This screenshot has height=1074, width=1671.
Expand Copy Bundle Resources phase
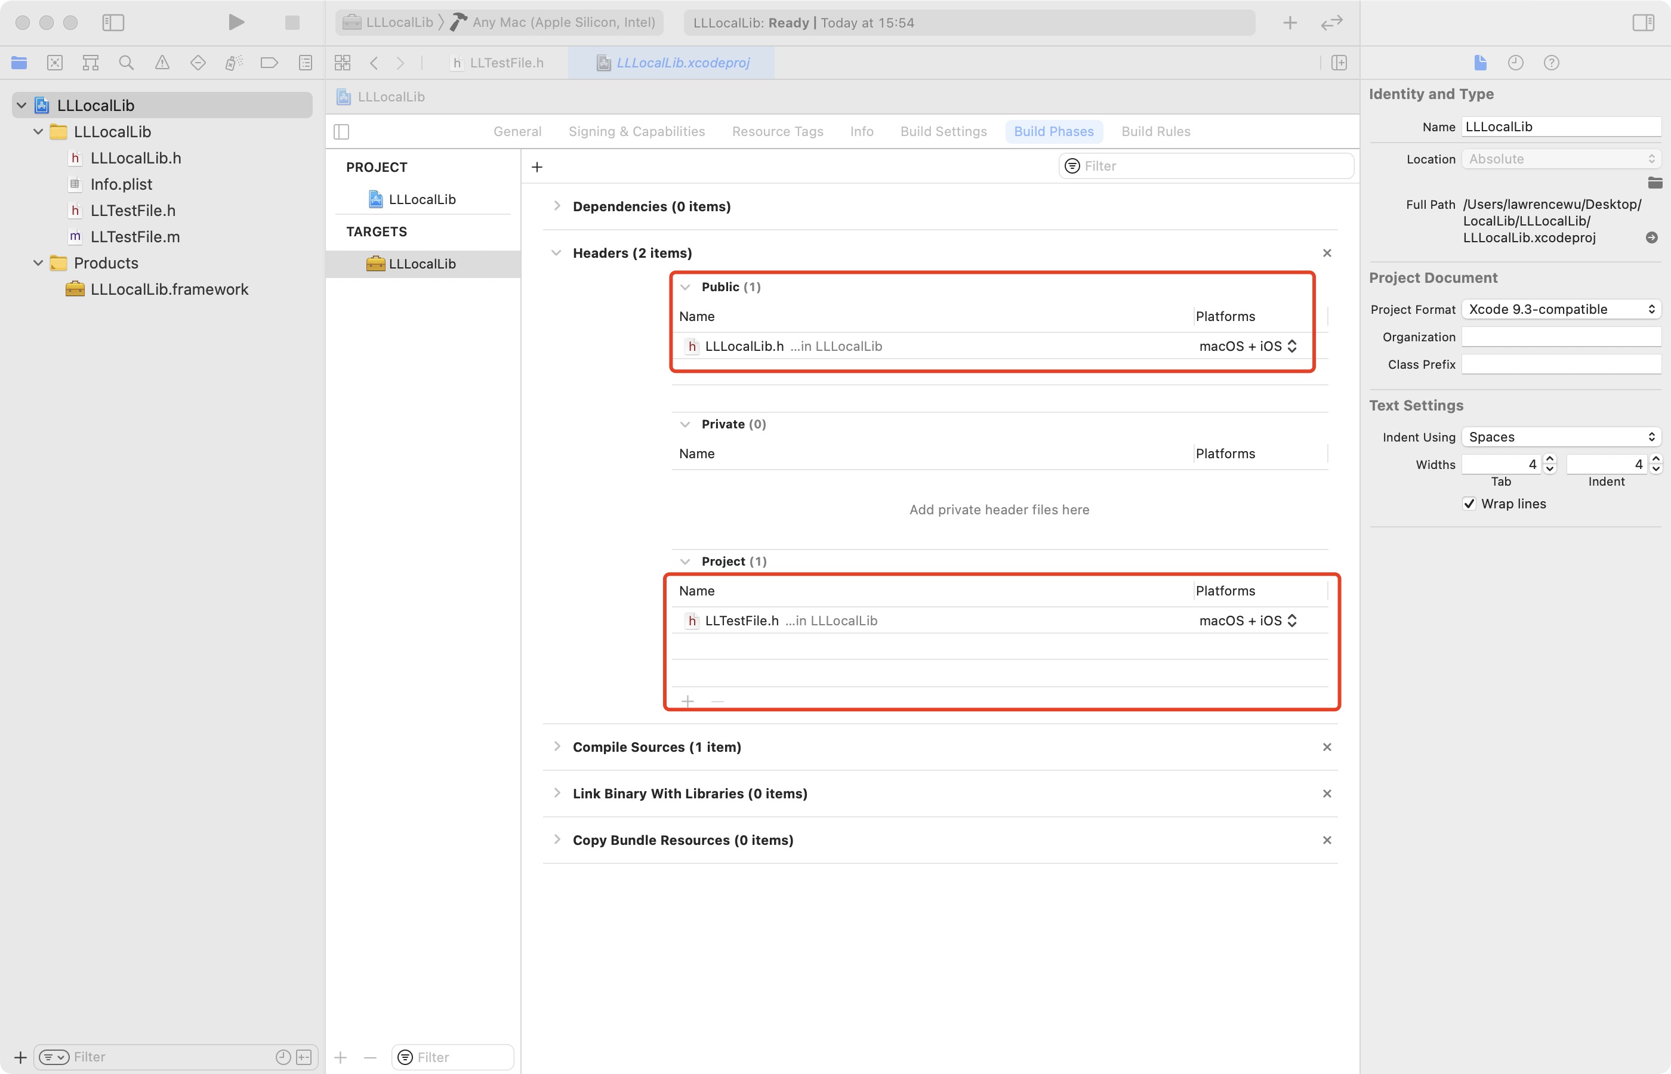tap(557, 840)
